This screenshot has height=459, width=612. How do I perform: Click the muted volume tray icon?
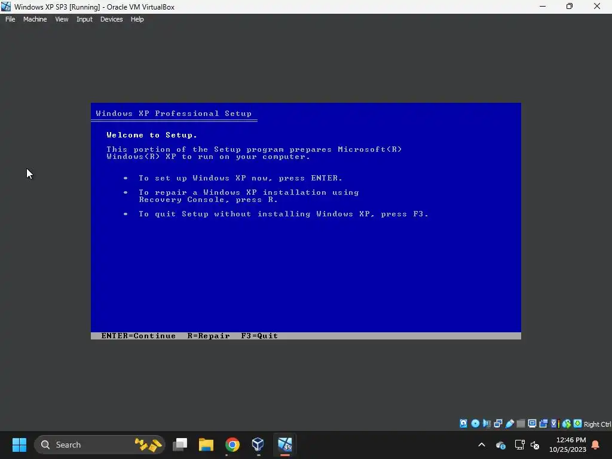pyautogui.click(x=535, y=445)
